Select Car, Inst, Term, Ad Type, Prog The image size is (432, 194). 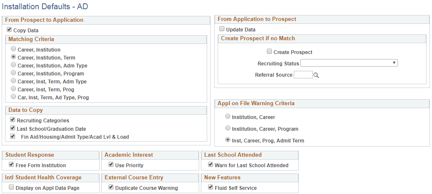[x=13, y=97]
